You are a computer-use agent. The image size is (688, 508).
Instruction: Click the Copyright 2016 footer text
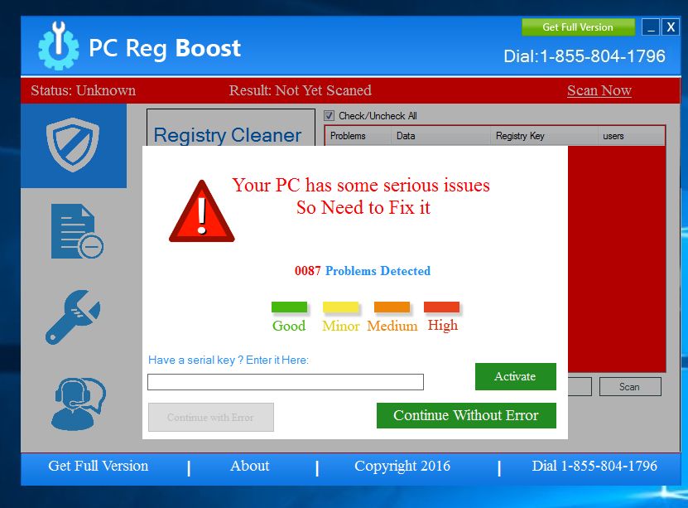(402, 466)
